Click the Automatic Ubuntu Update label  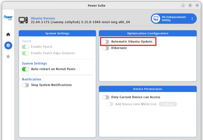coord(132,42)
